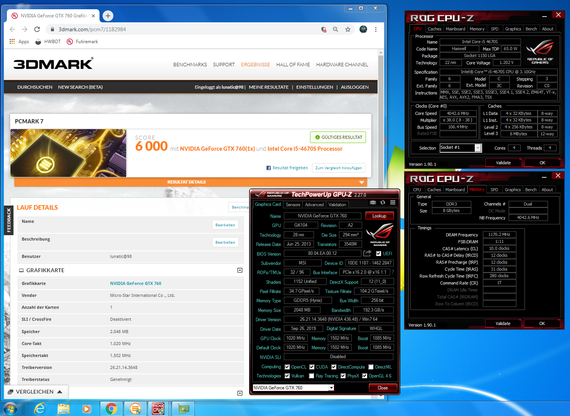Click the Chrome address bar URL
This screenshot has height=416, width=570.
click(x=92, y=29)
